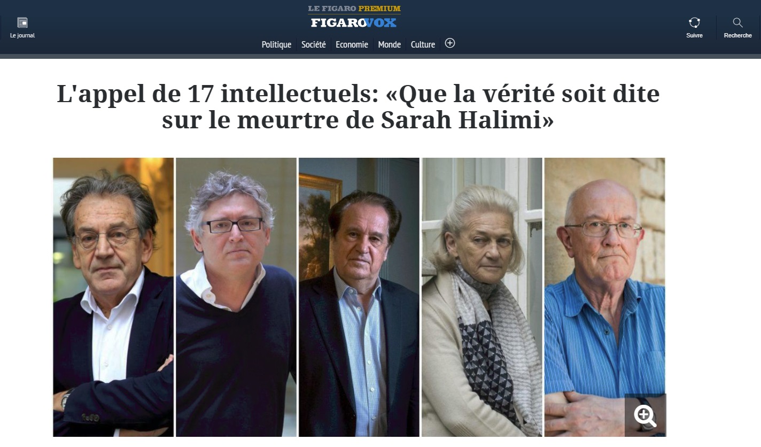761x447 pixels.
Task: Click portrait of man in blue striped shirt
Action: pos(605,297)
